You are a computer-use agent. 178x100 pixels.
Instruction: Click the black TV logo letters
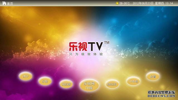pyautogui.click(x=95, y=46)
